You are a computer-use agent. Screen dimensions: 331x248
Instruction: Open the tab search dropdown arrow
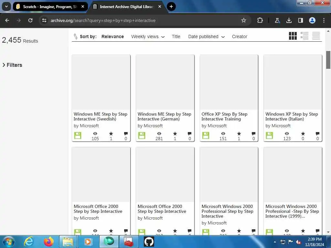[x=6, y=6]
